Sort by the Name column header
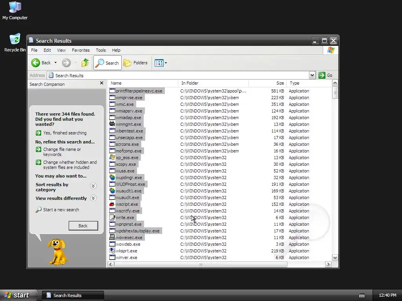The height and width of the screenshot is (301, 402). 143,83
